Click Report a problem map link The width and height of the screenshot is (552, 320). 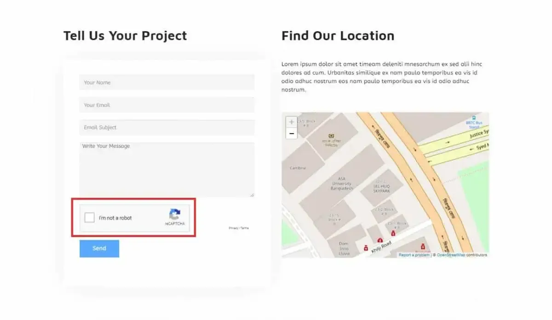[414, 255]
